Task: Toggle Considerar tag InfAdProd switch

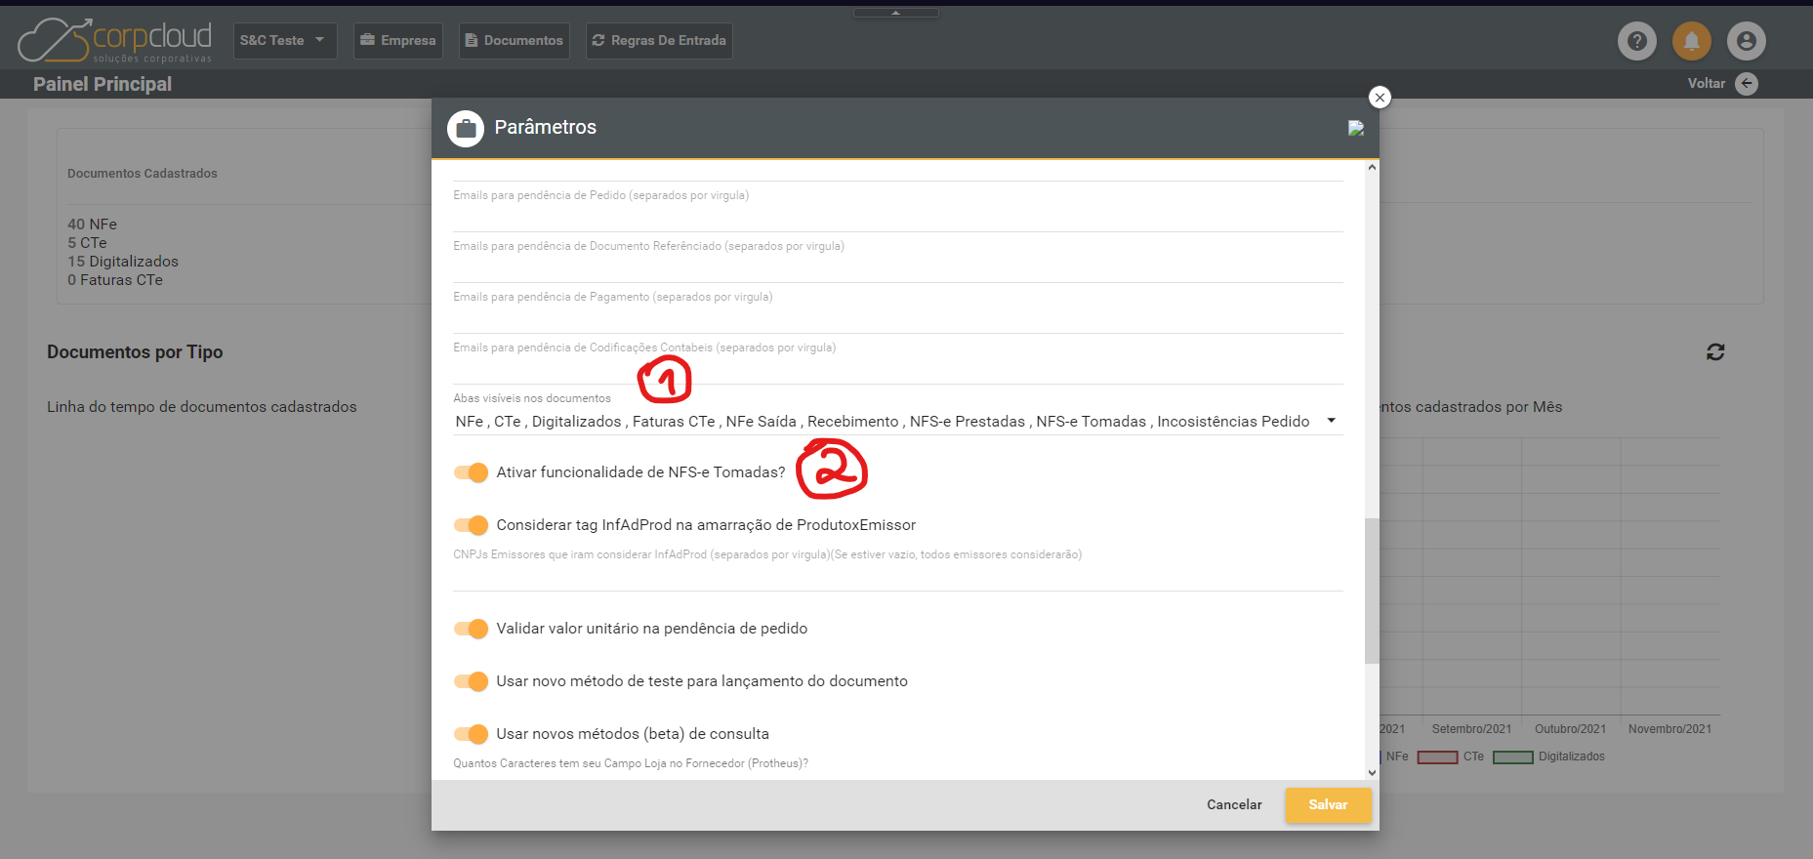Action: [x=471, y=525]
